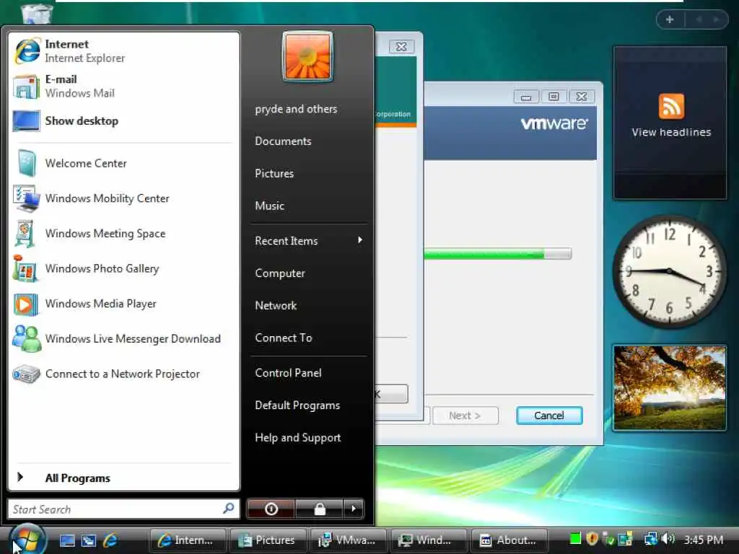The height and width of the screenshot is (554, 739).
Task: Click the VMware installation progress bar
Action: pyautogui.click(x=498, y=254)
